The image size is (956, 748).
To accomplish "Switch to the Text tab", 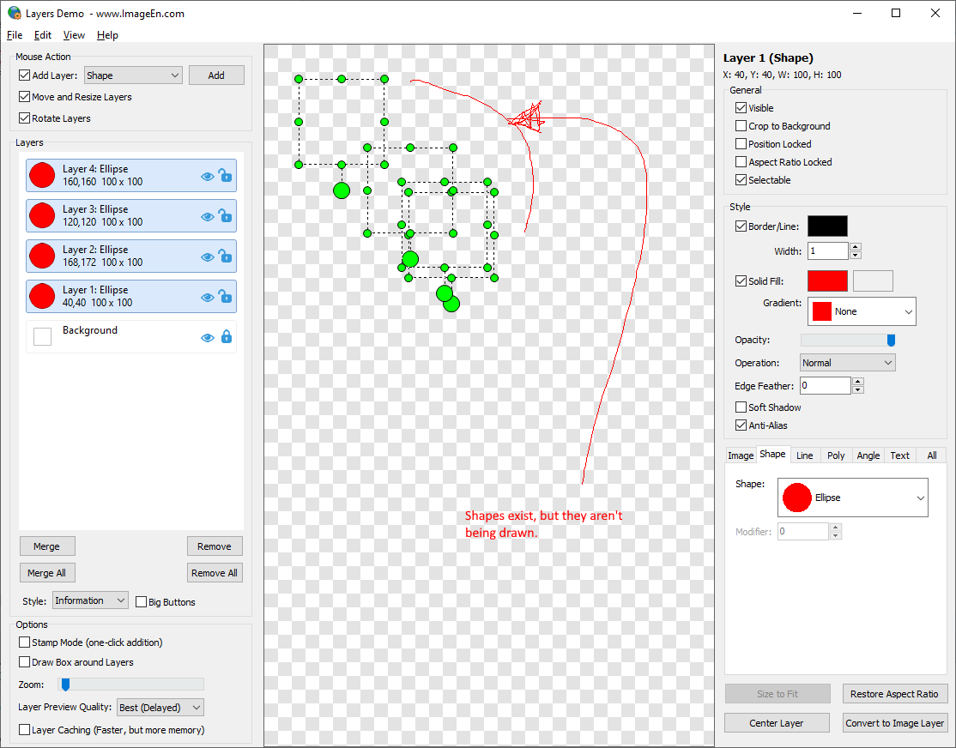I will pyautogui.click(x=899, y=455).
